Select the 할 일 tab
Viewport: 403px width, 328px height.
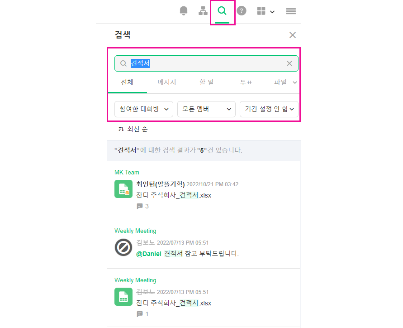pos(206,82)
